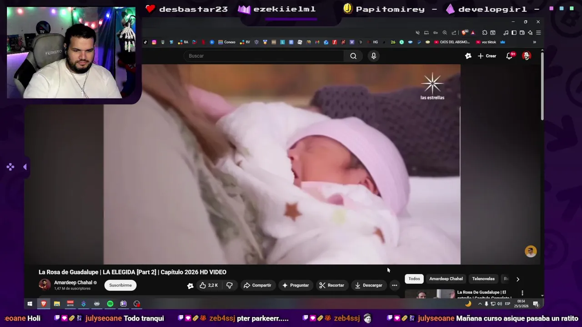Open the RV bookmark
The height and width of the screenshot is (327, 582).
click(245, 42)
